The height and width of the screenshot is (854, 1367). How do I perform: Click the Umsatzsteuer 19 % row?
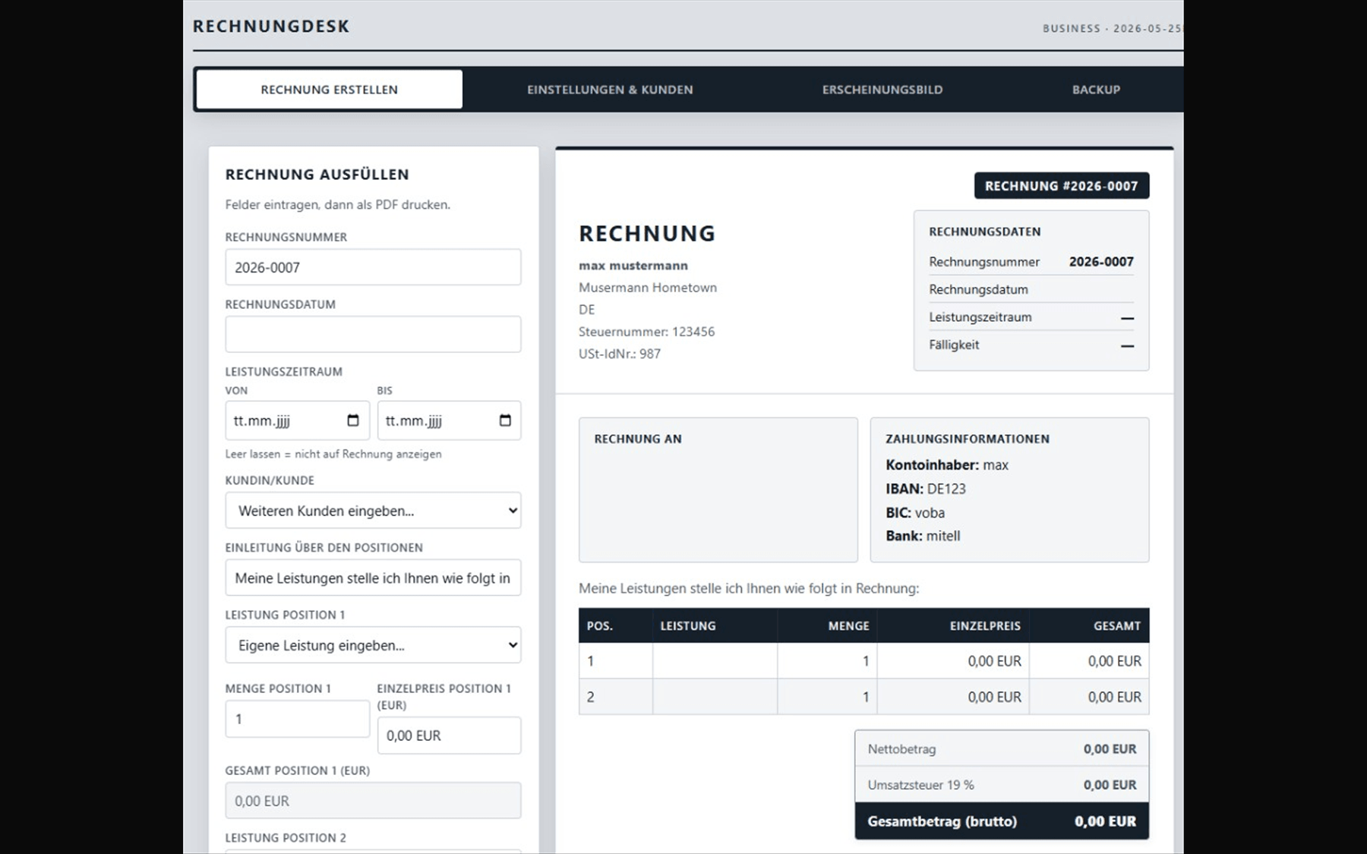pos(1002,785)
